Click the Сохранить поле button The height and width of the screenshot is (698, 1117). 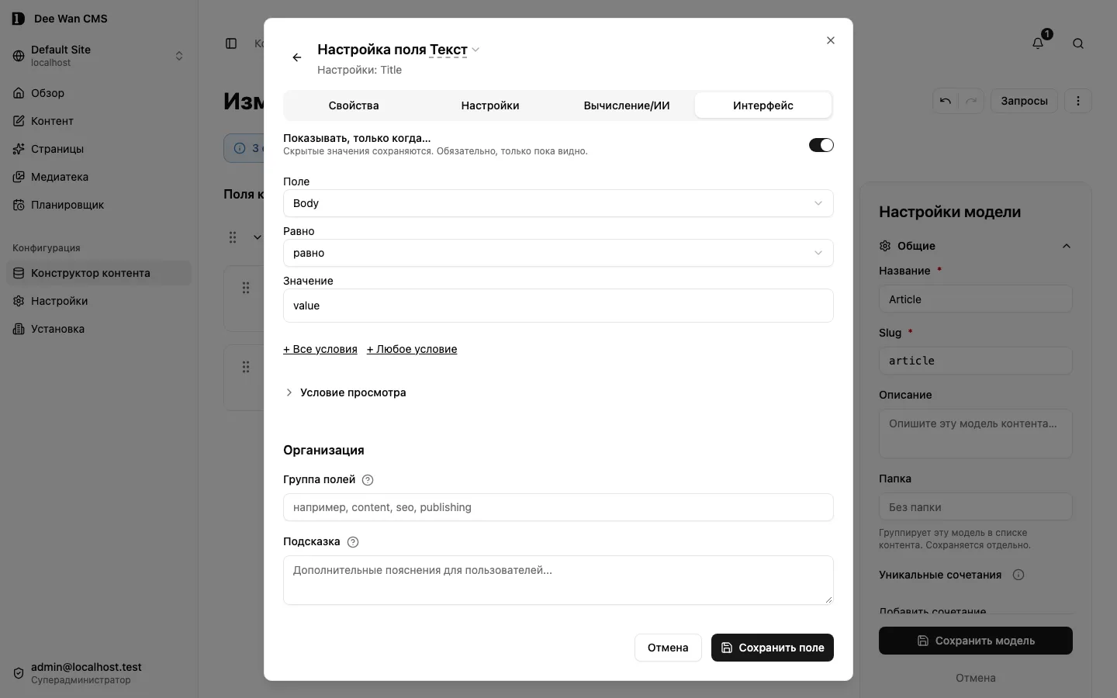pyautogui.click(x=773, y=648)
